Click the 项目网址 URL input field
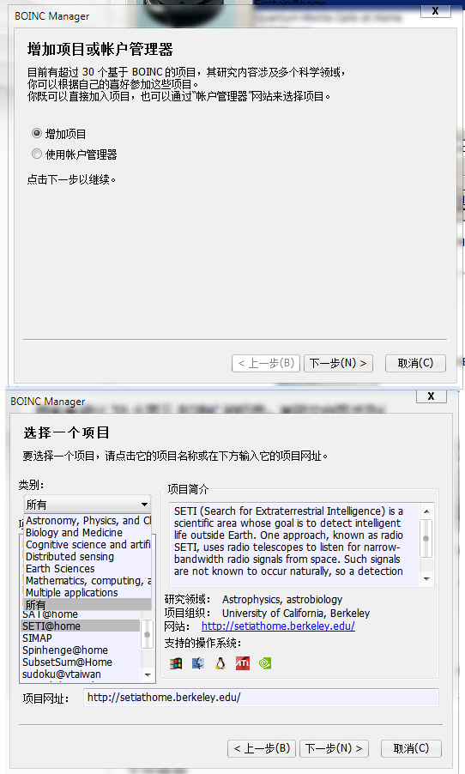 (x=261, y=698)
